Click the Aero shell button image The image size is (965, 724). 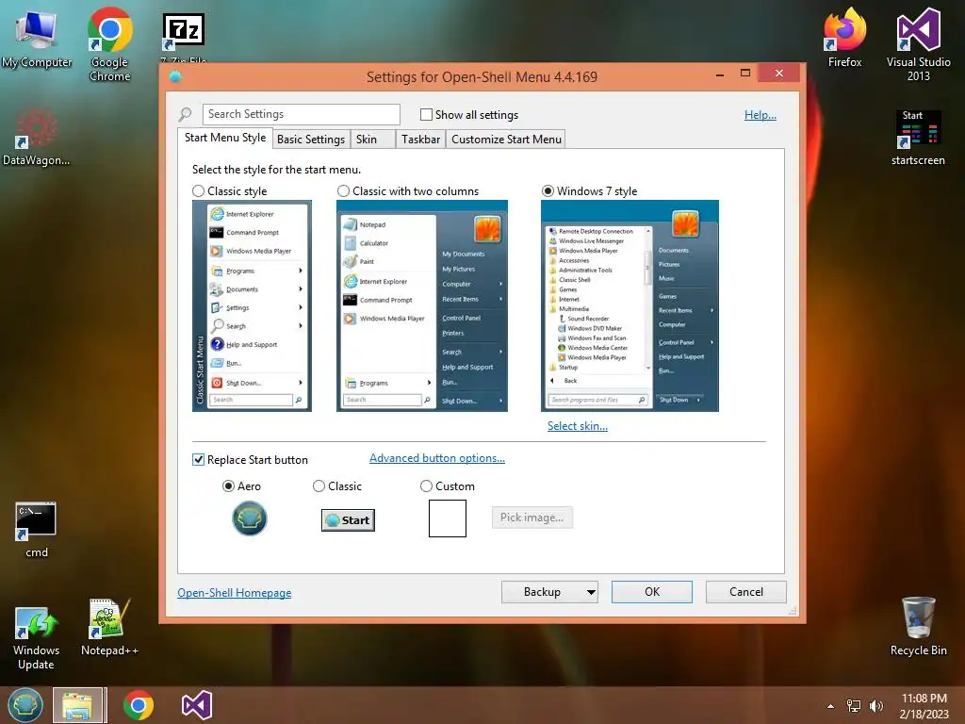[x=249, y=518]
